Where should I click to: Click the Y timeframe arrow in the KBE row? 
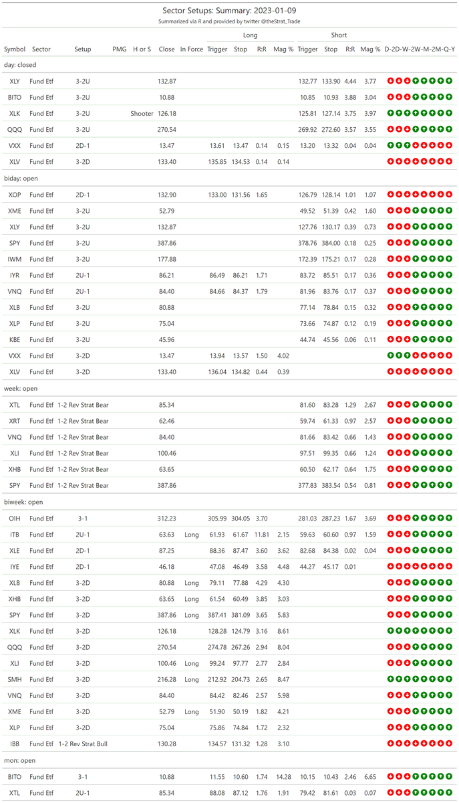450,340
